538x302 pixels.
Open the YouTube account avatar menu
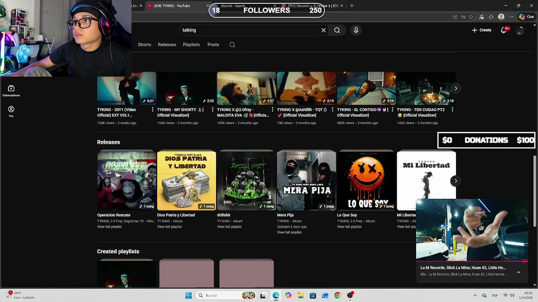520,30
